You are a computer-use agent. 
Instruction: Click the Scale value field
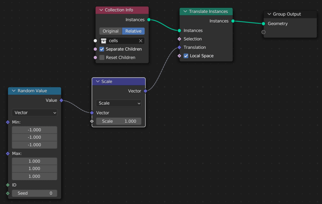click(119, 121)
